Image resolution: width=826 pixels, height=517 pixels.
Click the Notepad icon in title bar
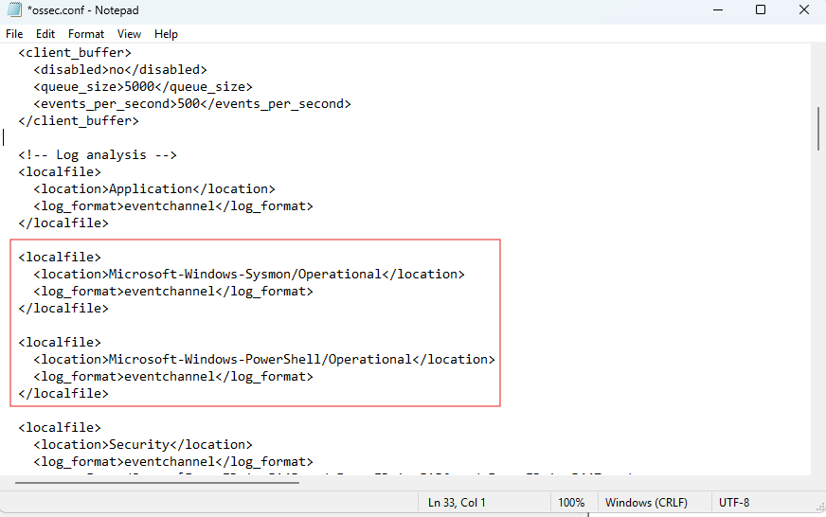pos(12,10)
